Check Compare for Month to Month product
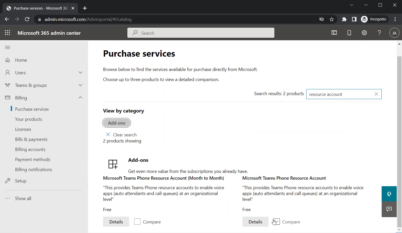 point(137,222)
